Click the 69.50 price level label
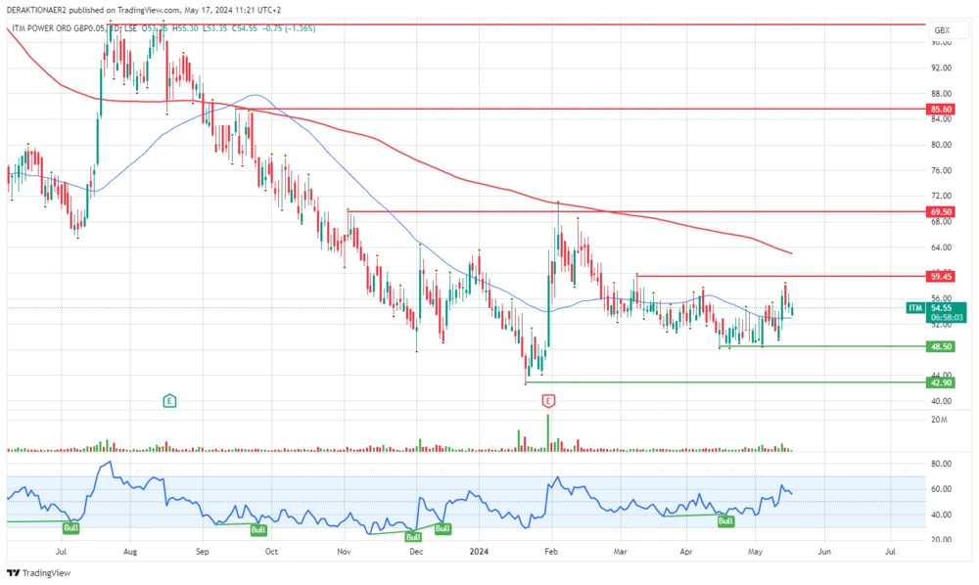 [x=941, y=210]
